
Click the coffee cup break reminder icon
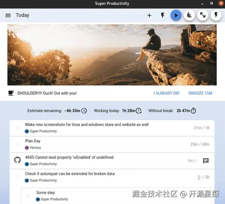[11, 93]
